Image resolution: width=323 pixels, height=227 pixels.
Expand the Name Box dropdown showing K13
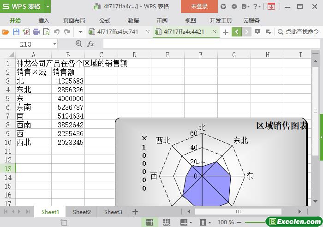click(x=54, y=44)
